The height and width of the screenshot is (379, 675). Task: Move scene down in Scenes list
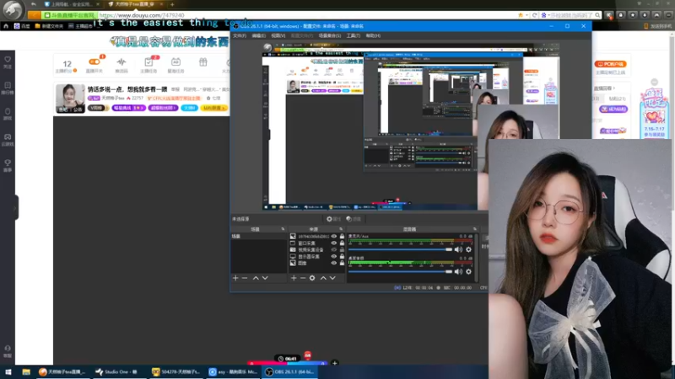click(265, 278)
